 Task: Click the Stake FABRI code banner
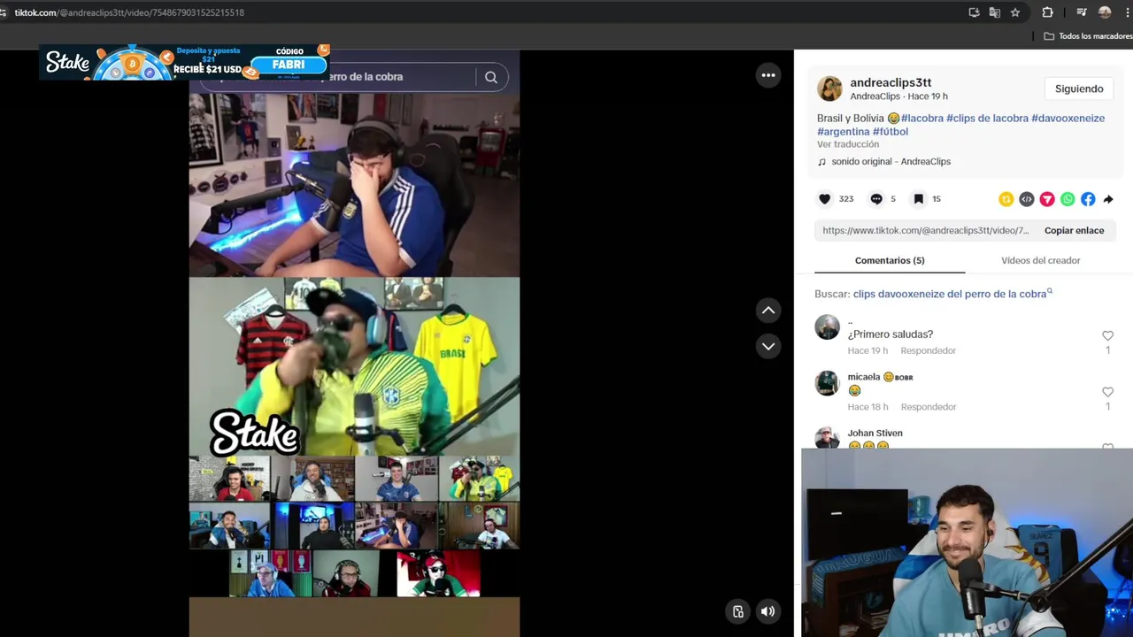184,62
